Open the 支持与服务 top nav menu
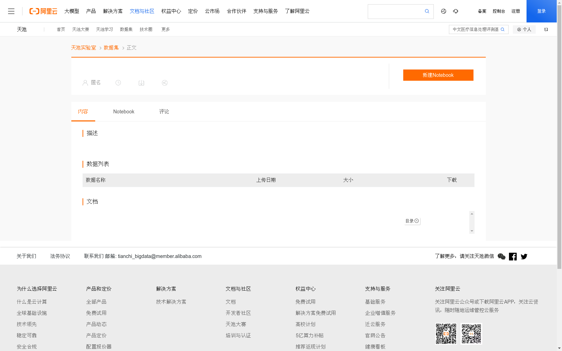The image size is (562, 351). pyautogui.click(x=266, y=11)
